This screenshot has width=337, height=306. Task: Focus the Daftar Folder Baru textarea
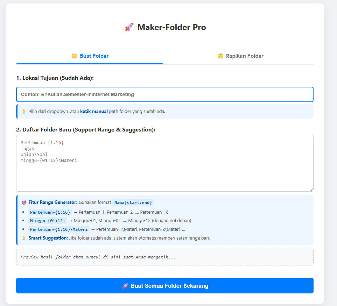pyautogui.click(x=165, y=163)
